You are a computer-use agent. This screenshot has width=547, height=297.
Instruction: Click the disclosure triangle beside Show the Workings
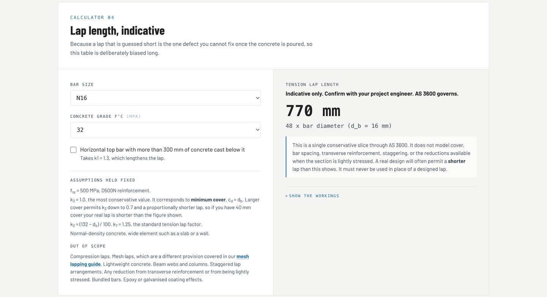287,196
